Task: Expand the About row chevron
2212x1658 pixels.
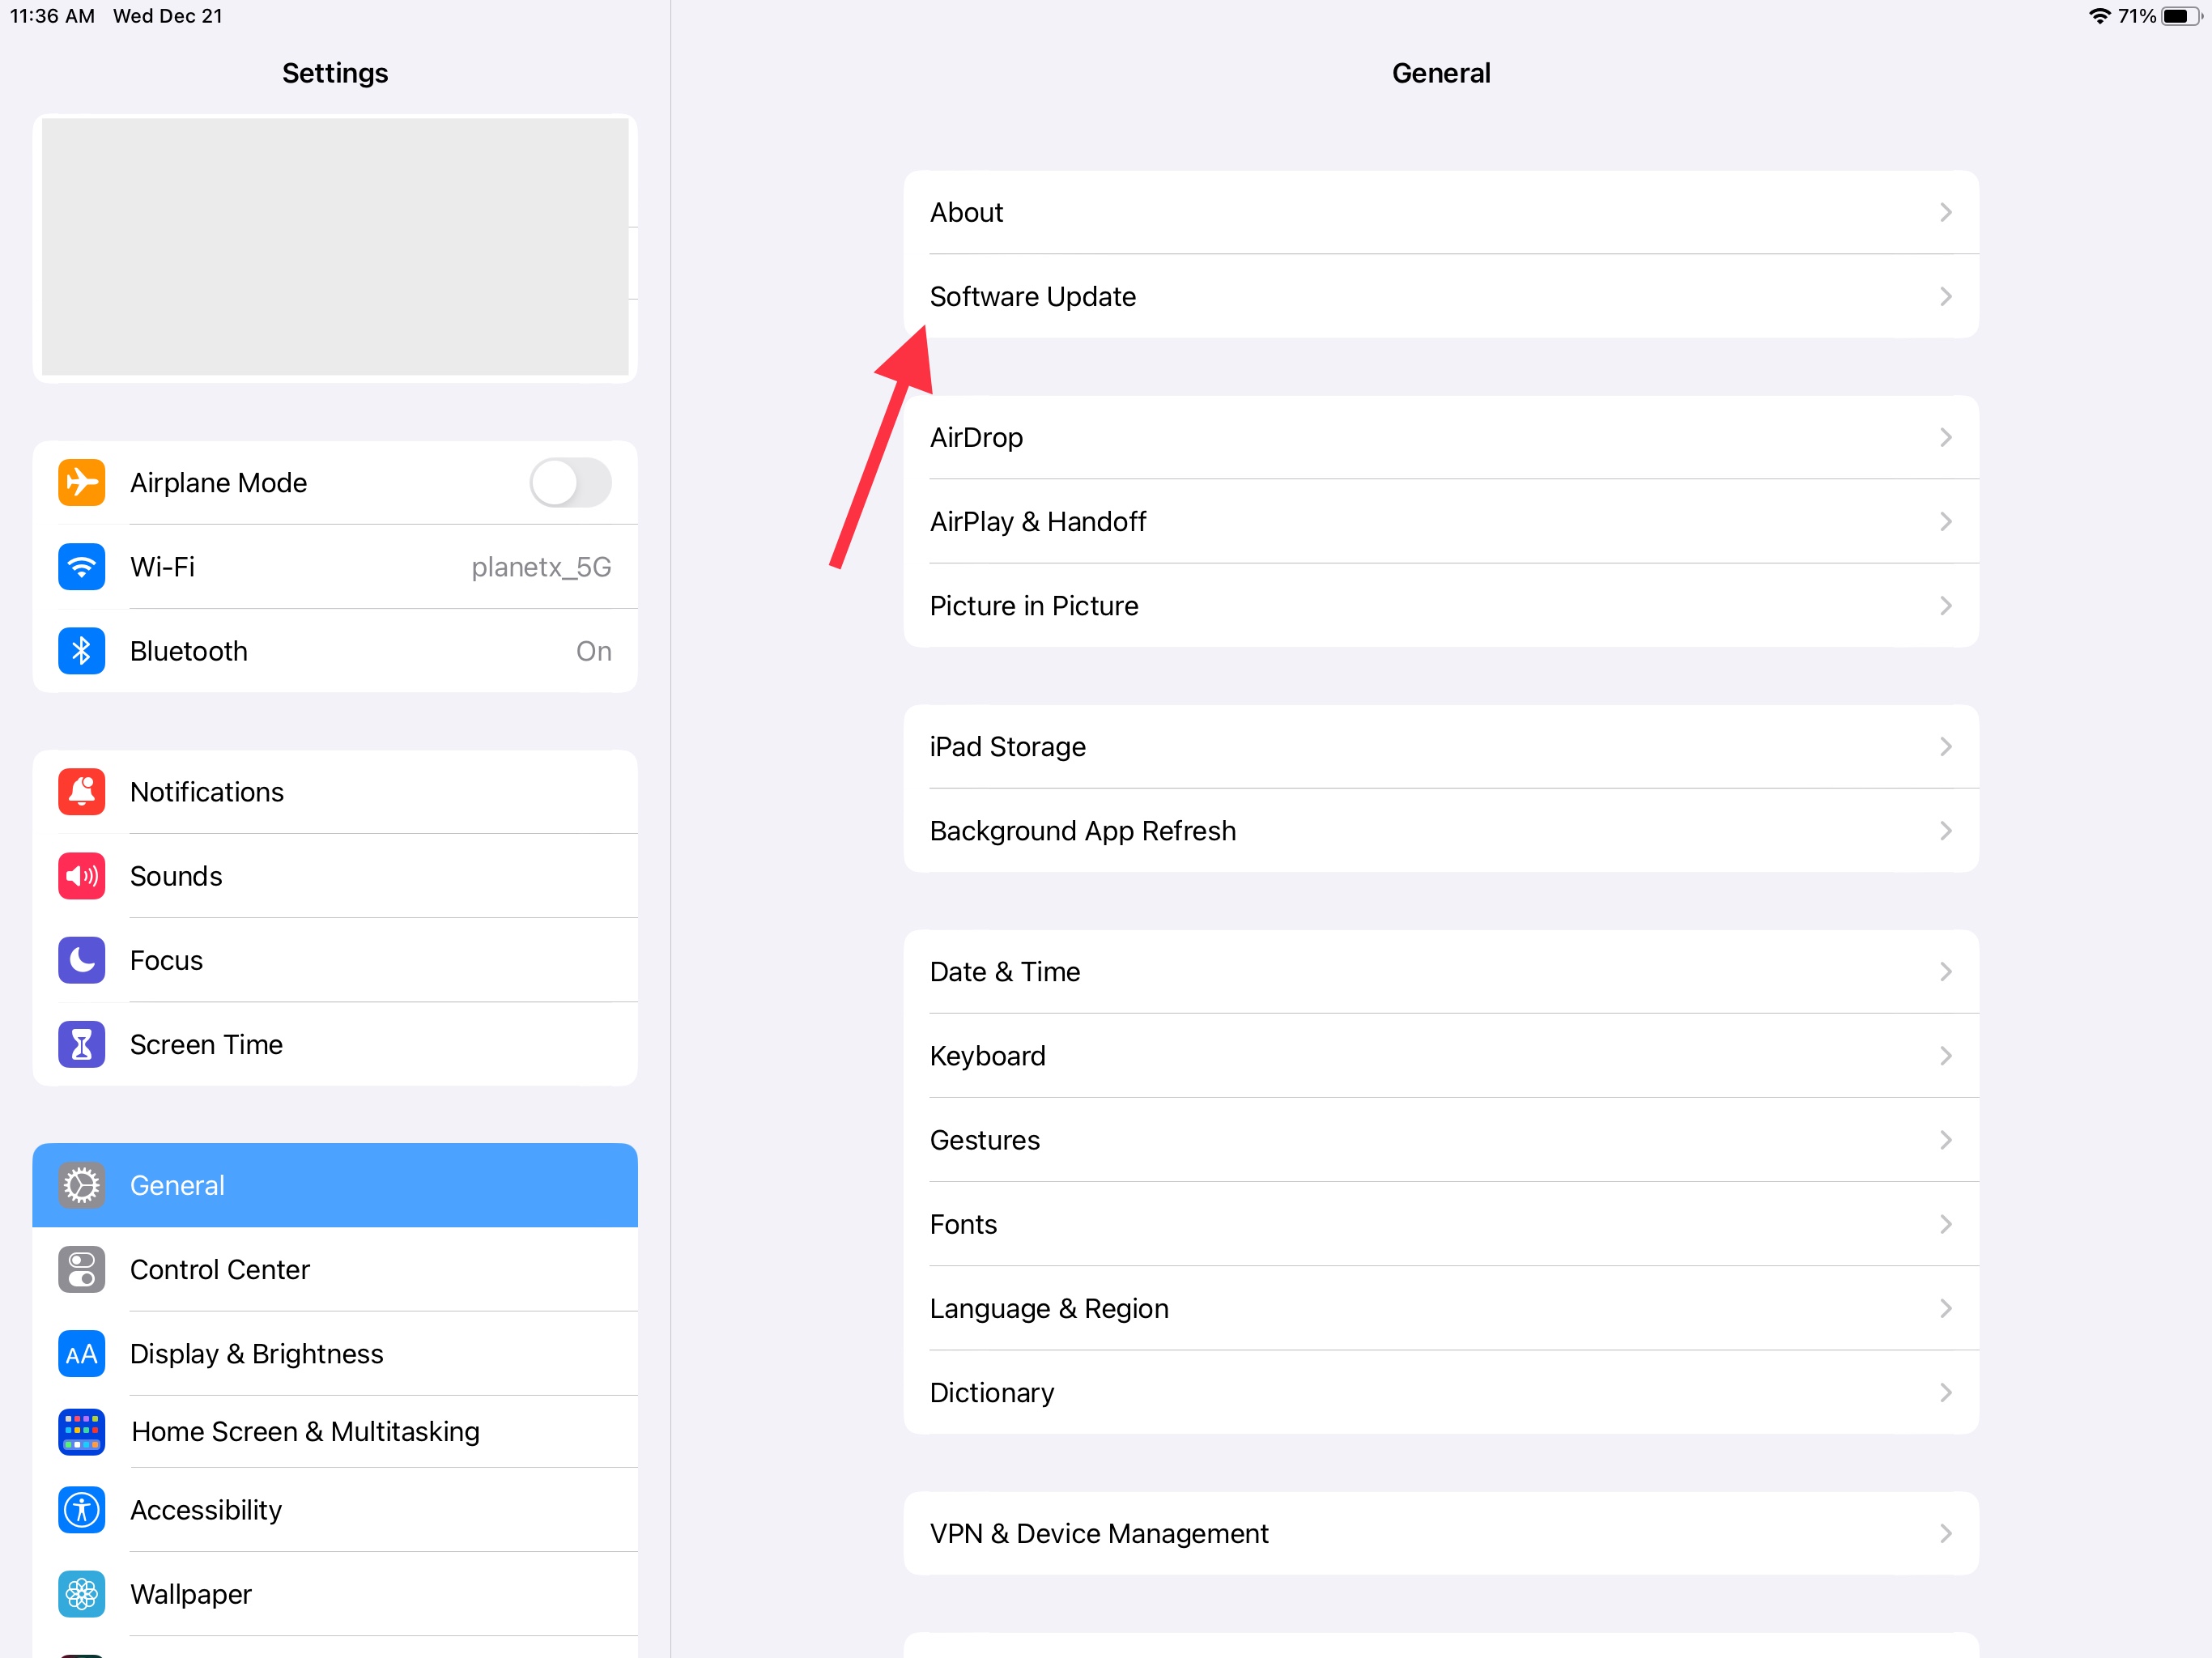Action: pos(1945,212)
